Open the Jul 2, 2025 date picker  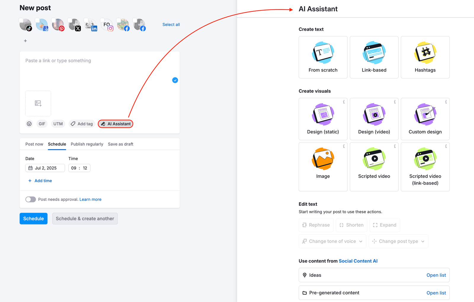pyautogui.click(x=45, y=168)
